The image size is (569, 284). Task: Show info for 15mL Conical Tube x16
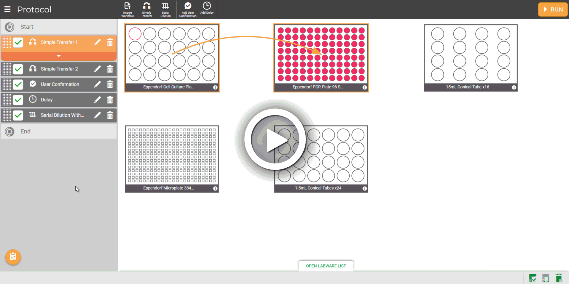[x=514, y=87]
